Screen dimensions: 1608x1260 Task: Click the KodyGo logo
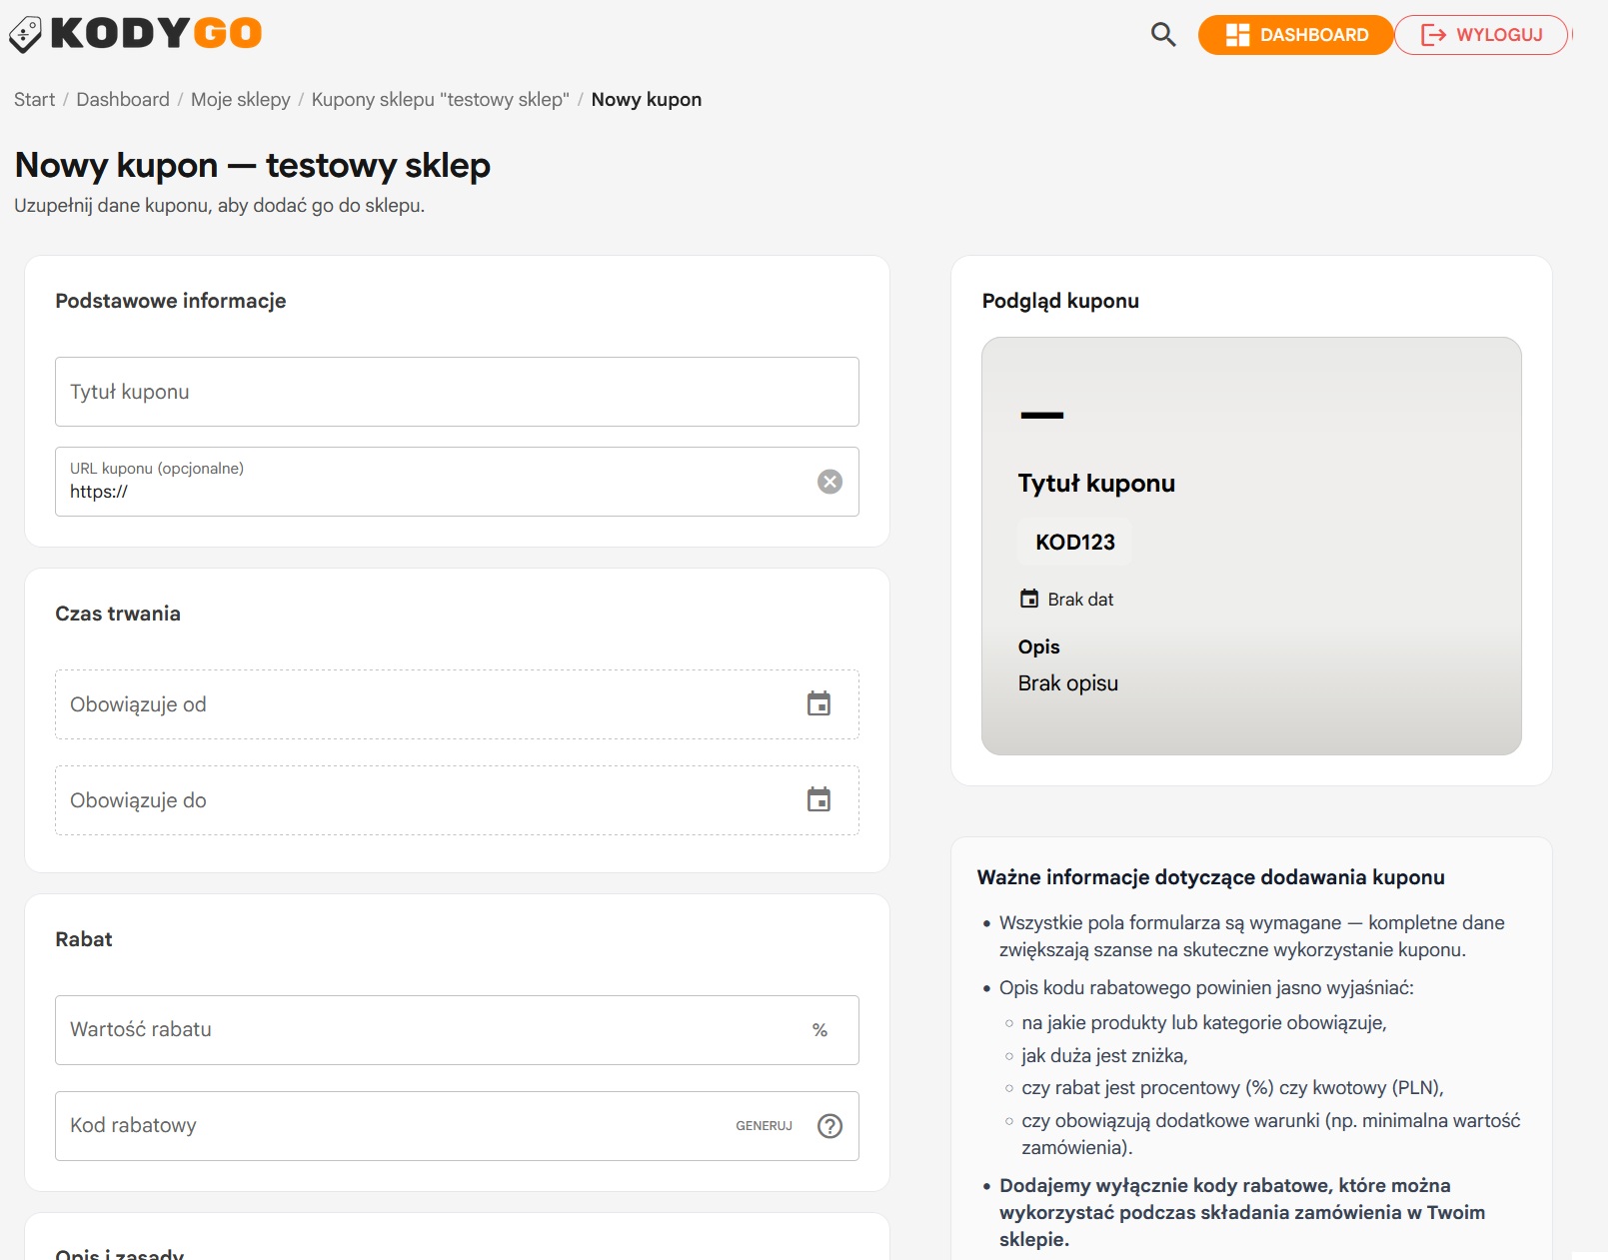tap(136, 34)
